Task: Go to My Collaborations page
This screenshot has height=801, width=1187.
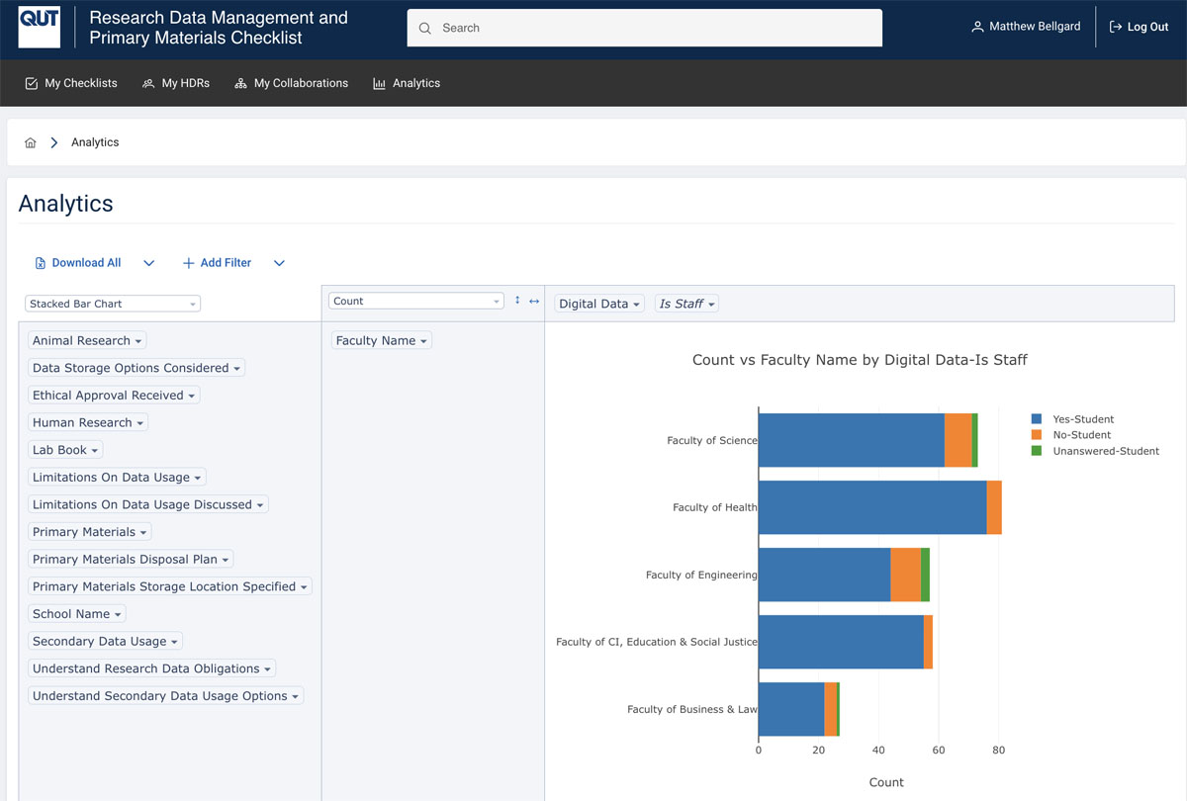Action: [x=292, y=83]
